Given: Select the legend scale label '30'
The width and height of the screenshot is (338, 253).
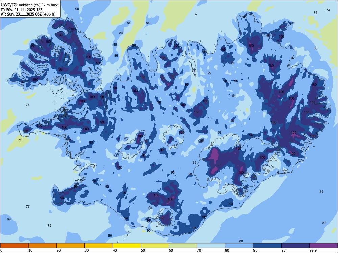Looking at the screenshot, I should (x=87, y=250).
